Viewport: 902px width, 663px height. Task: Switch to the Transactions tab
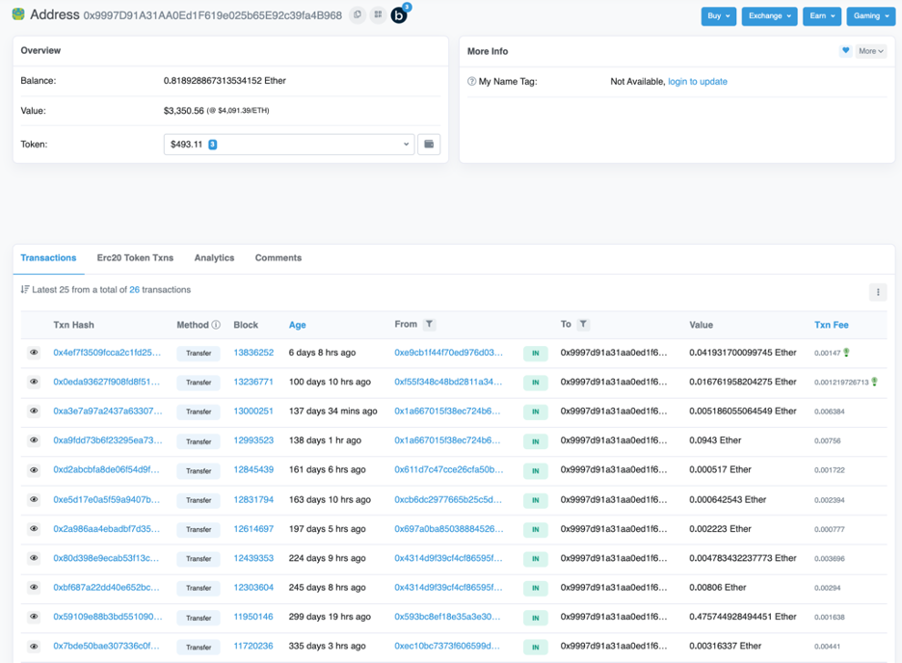[x=48, y=258]
